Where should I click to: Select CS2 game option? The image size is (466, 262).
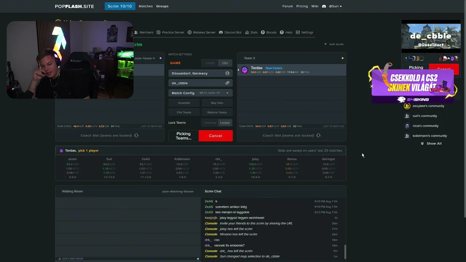point(225,63)
